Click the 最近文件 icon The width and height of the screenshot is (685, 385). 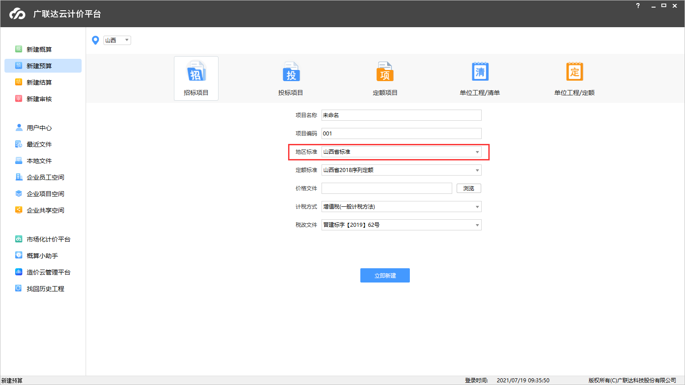[x=19, y=144]
